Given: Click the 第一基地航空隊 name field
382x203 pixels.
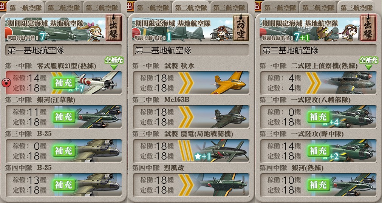Looking at the screenshot, I should click(63, 50).
